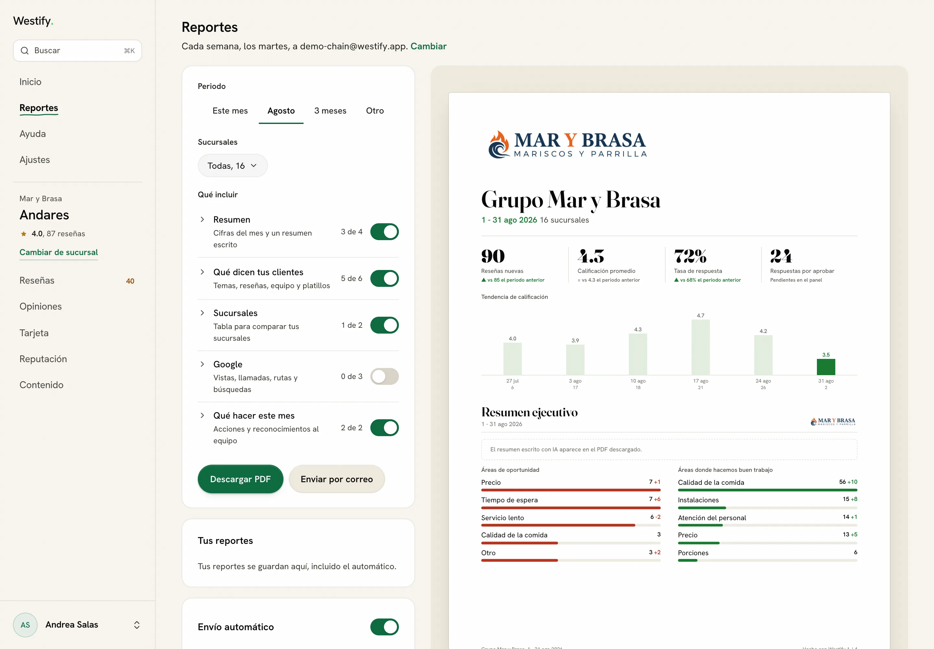934x649 pixels.
Task: Select the Este mes period tab
Action: (x=230, y=111)
